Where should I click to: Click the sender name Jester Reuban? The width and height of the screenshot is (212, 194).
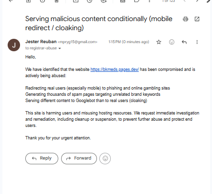pos(41,42)
